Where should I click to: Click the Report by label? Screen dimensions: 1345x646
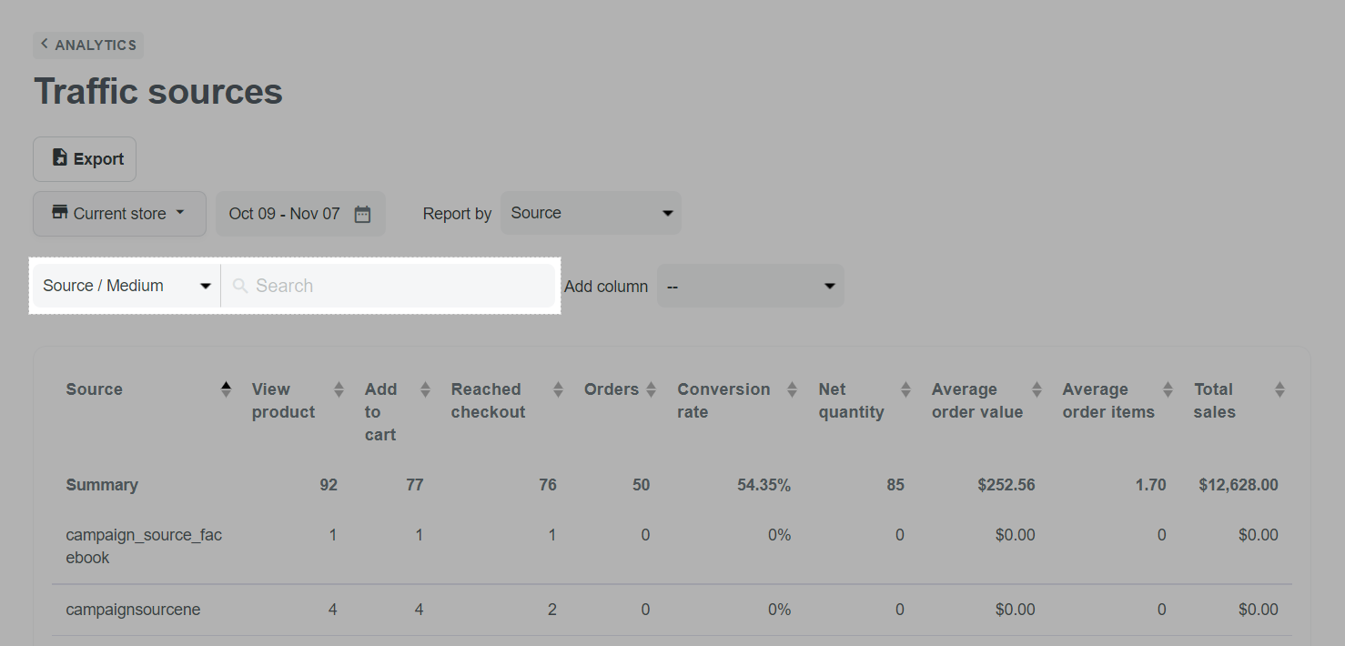(457, 214)
